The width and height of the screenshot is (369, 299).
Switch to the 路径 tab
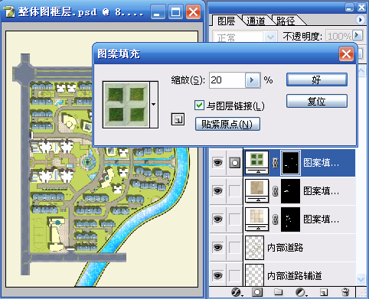[x=286, y=21]
